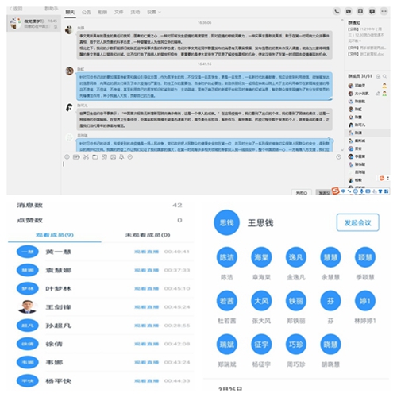The image size is (397, 397).
Task: Open message history clock icon
Action: point(338,157)
